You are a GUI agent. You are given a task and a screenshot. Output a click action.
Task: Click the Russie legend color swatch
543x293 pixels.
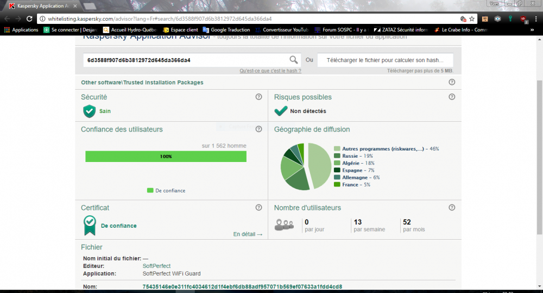337,155
